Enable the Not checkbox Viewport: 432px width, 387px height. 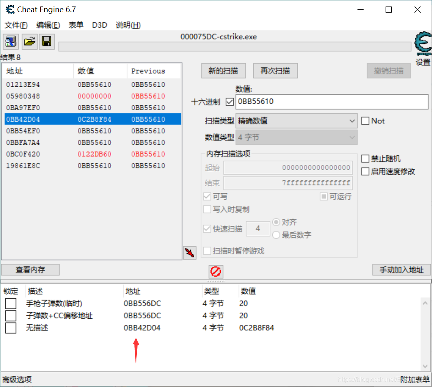pyautogui.click(x=365, y=120)
